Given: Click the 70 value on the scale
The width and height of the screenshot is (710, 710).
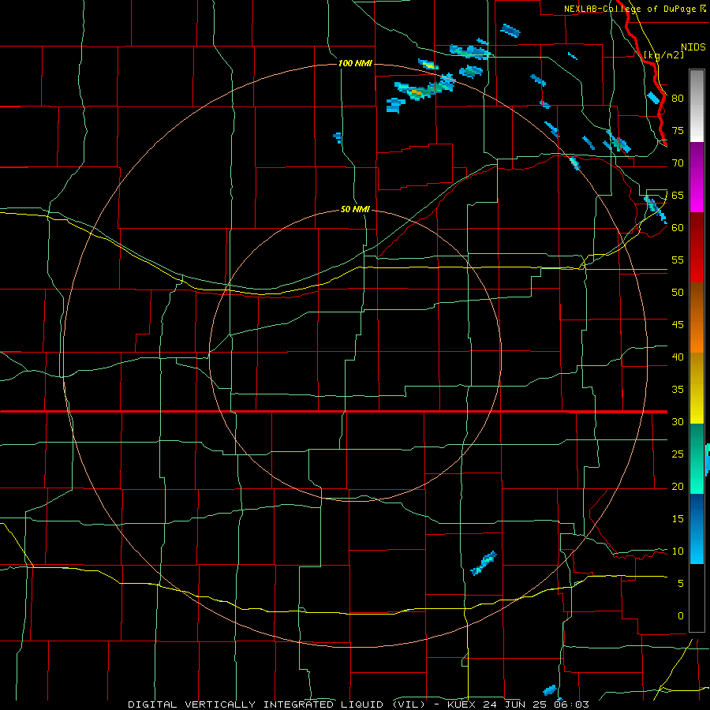Looking at the screenshot, I should [678, 163].
